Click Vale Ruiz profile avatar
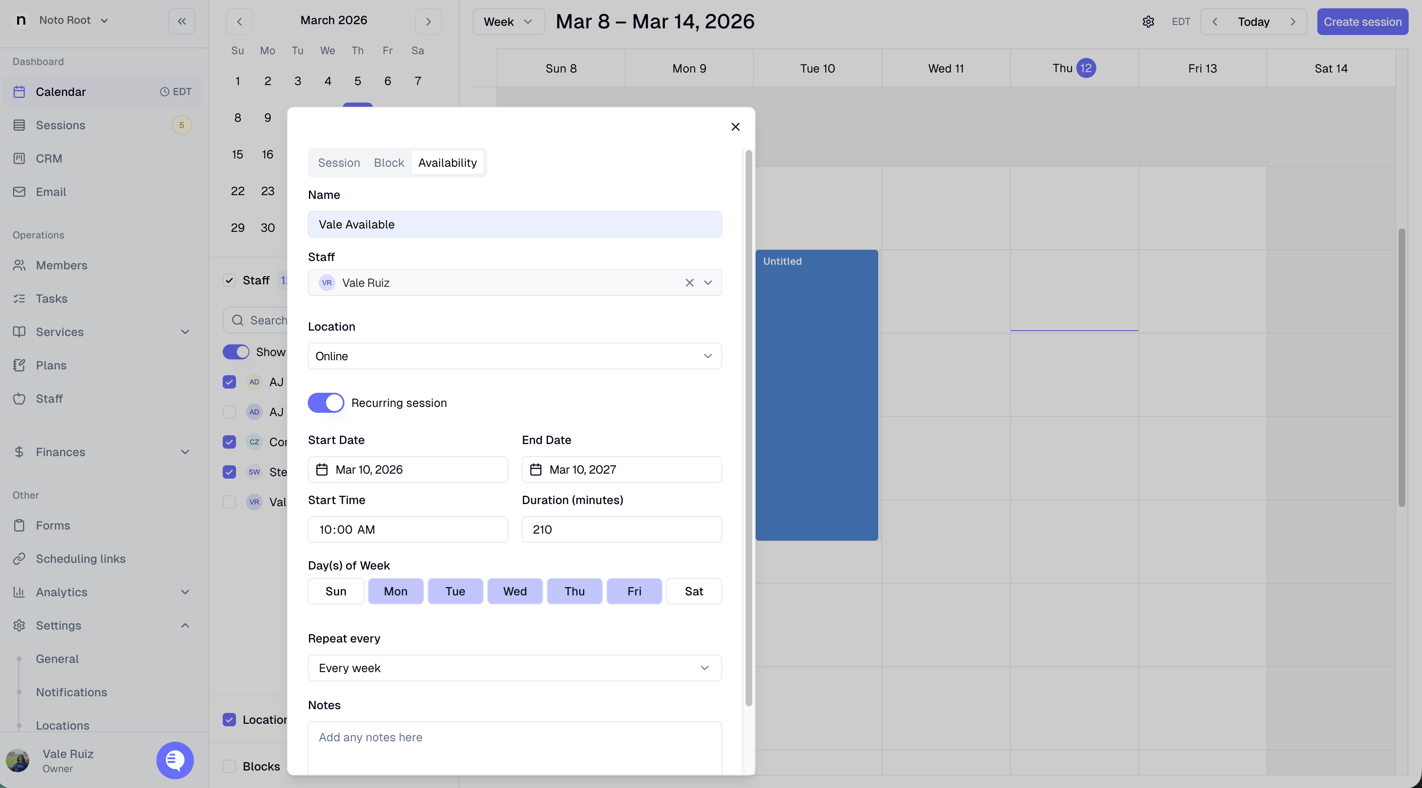 [x=18, y=760]
